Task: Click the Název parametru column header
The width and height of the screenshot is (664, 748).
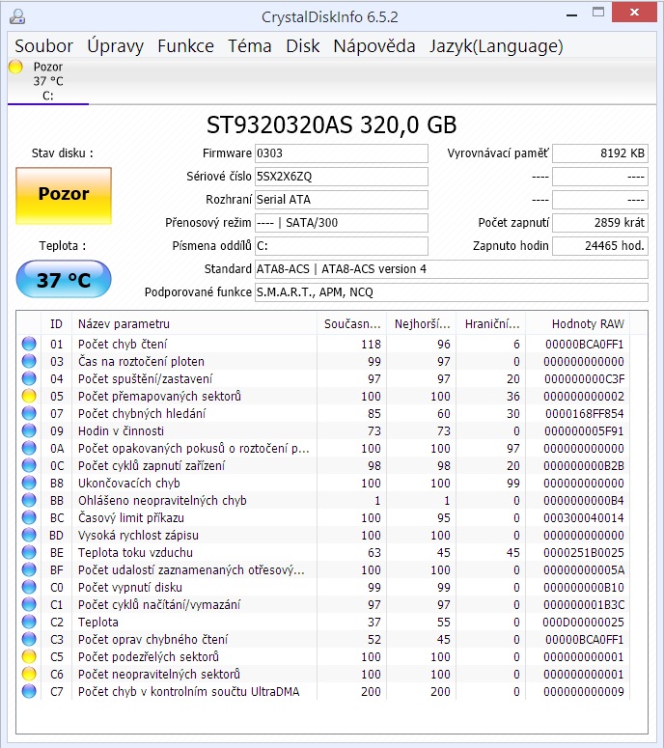Action: [194, 324]
